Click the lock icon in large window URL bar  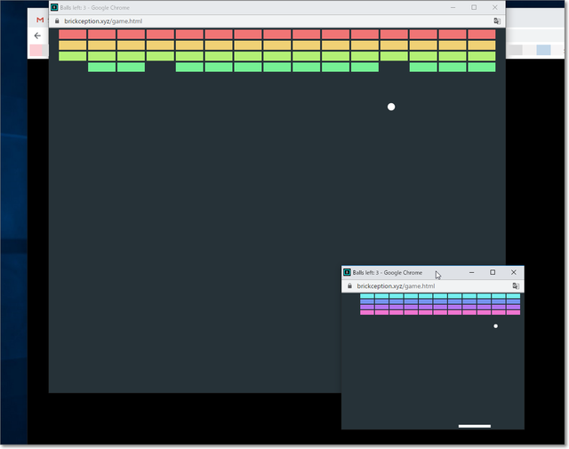click(57, 20)
